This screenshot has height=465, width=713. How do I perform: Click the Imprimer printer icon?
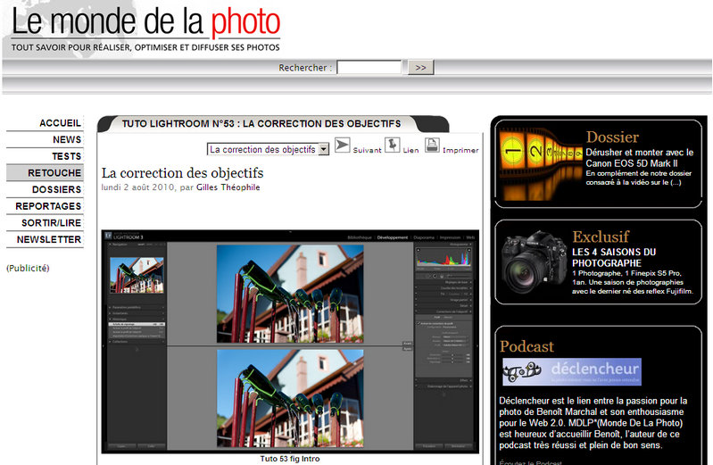pos(433,145)
